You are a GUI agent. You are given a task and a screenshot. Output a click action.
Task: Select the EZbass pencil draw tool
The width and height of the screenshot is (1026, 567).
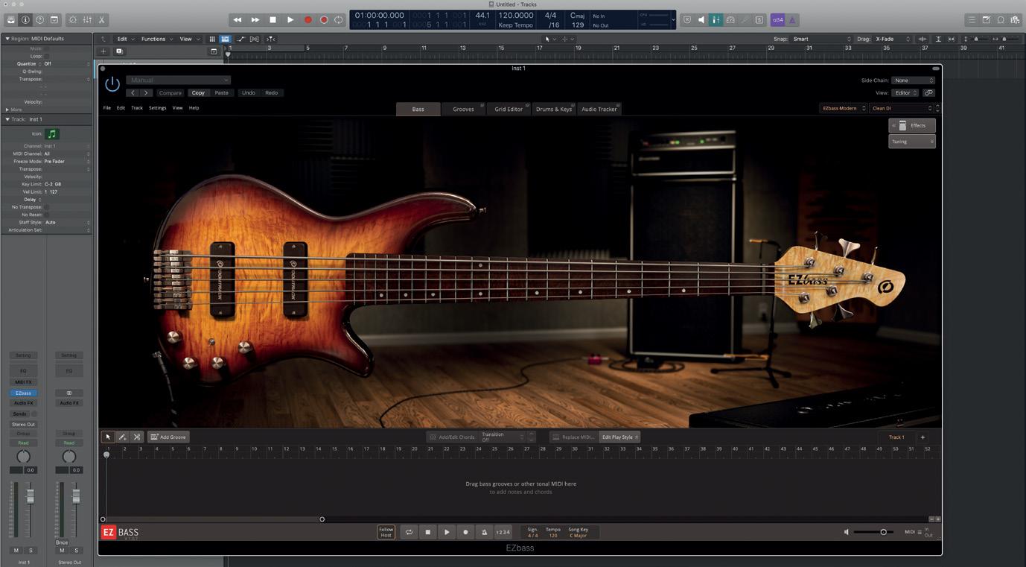pyautogui.click(x=122, y=437)
